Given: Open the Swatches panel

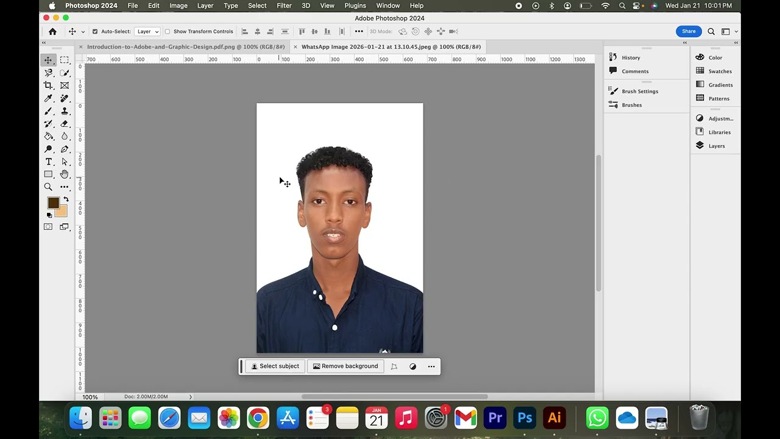Looking at the screenshot, I should point(720,71).
